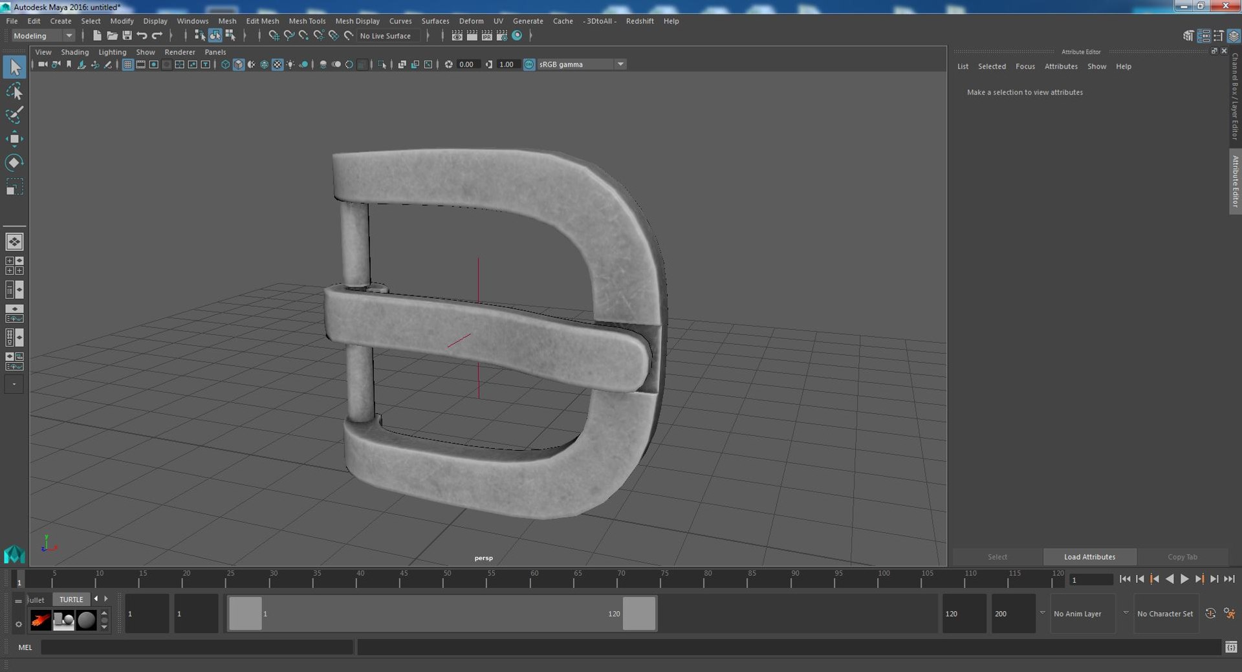Click the Play forwards button
Screen dimensions: 1242x672
click(1184, 579)
